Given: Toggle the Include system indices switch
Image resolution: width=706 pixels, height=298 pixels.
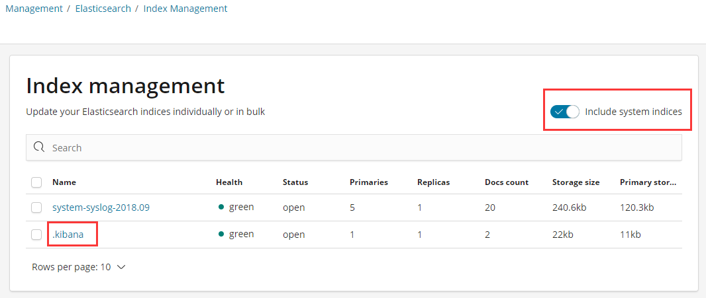Looking at the screenshot, I should [x=565, y=112].
